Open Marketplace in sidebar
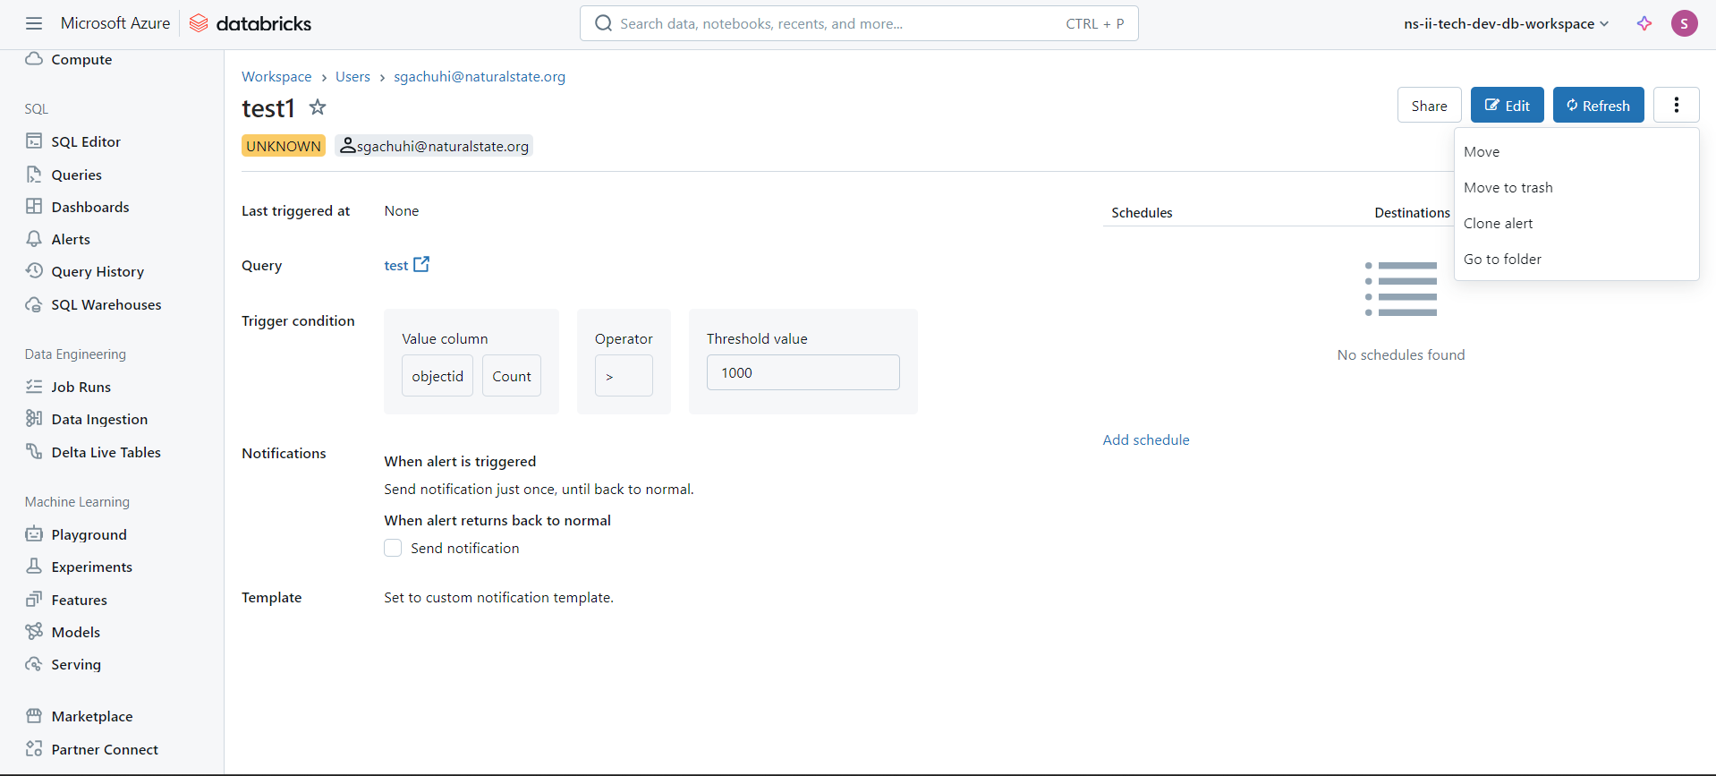The image size is (1716, 776). tap(91, 716)
